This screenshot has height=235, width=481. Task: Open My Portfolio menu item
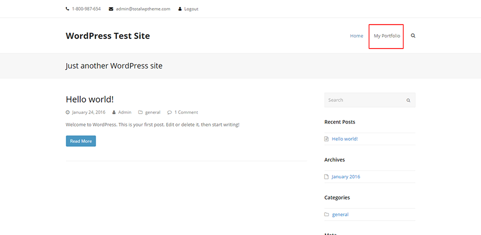(x=387, y=36)
